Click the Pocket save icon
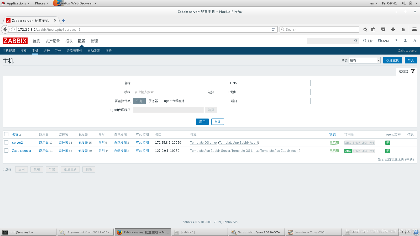Image resolution: width=420 pixels, height=236 pixels. [383, 29]
